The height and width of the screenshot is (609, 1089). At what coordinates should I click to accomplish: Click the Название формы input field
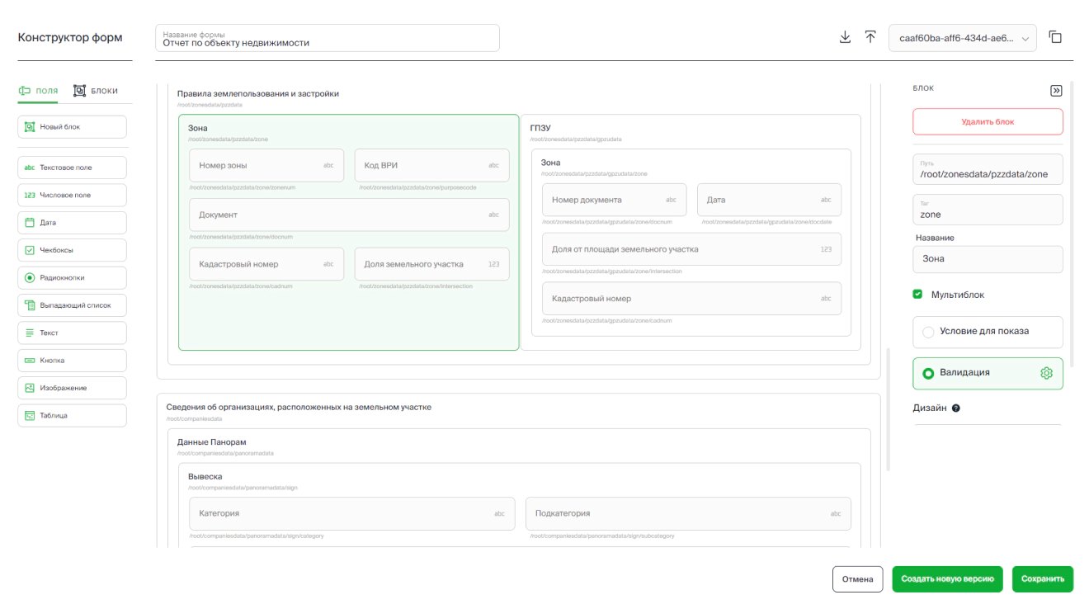(x=328, y=38)
